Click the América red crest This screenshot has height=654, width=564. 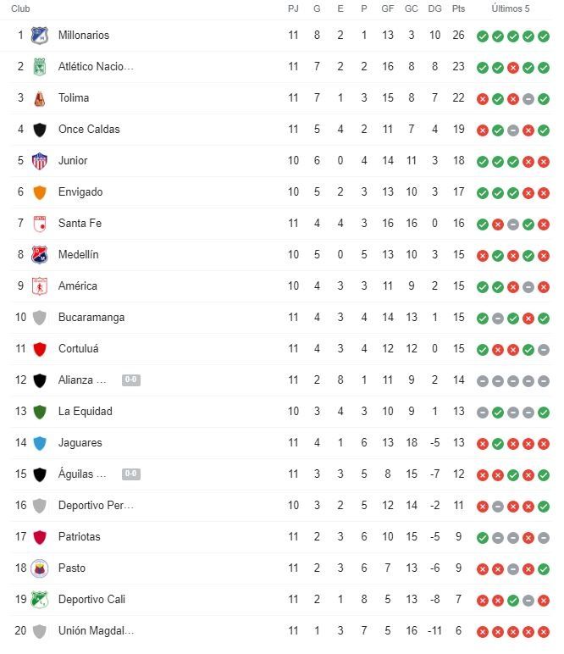click(40, 286)
